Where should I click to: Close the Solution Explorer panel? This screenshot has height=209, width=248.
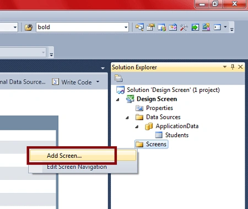(240, 67)
